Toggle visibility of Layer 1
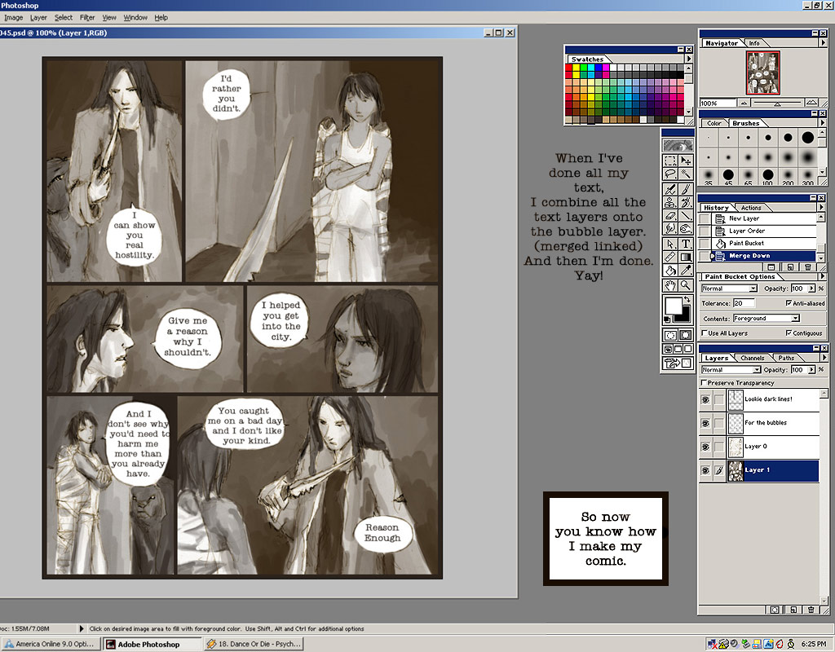The width and height of the screenshot is (835, 652). point(705,470)
